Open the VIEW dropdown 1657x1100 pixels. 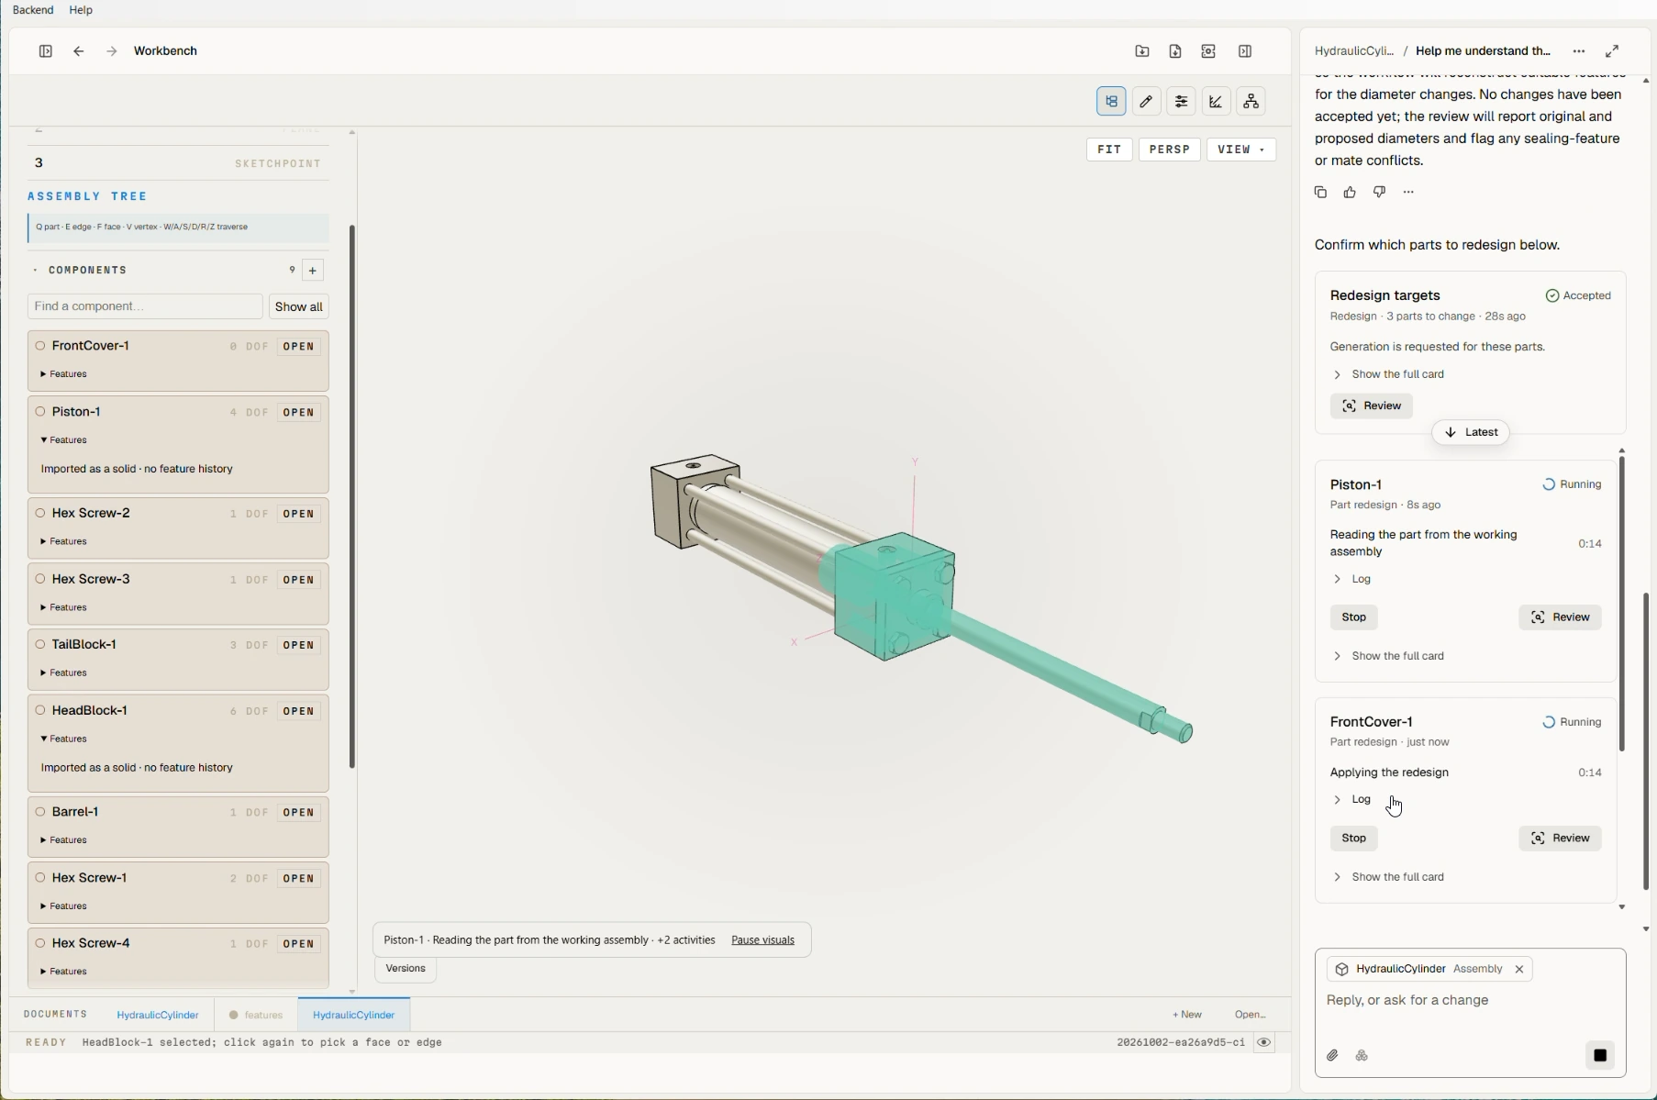click(x=1241, y=150)
